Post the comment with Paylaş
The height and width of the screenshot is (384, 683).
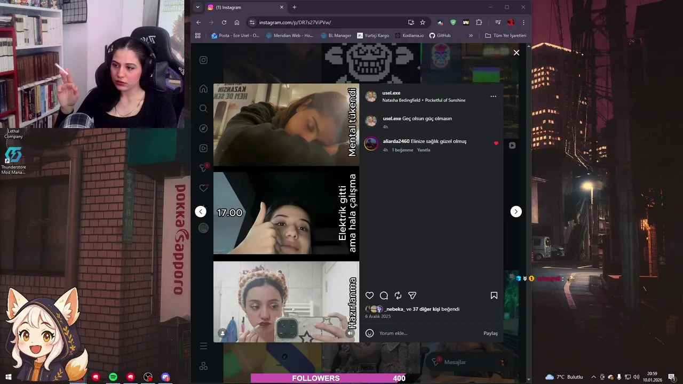(490, 333)
